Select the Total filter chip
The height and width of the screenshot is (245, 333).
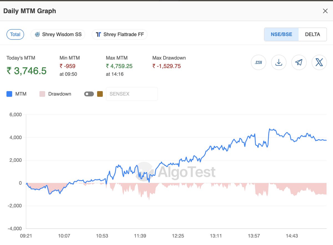tap(15, 34)
